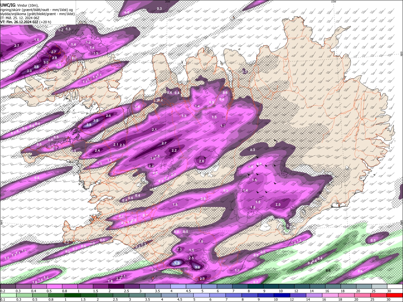Click the 6.0 precipitation maximum on the map
This screenshot has height=302, width=403.
(x=177, y=263)
